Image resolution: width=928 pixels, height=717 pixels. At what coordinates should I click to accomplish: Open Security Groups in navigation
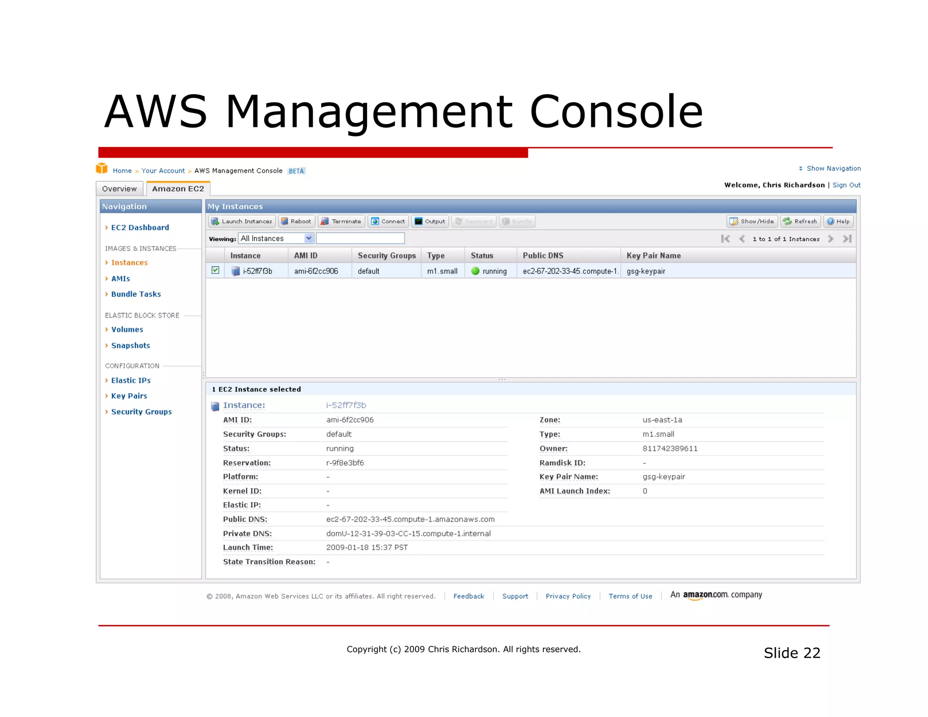point(141,412)
